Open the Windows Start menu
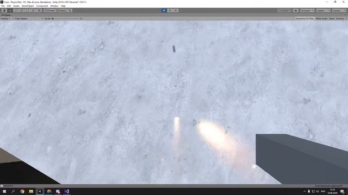 coord(4,191)
